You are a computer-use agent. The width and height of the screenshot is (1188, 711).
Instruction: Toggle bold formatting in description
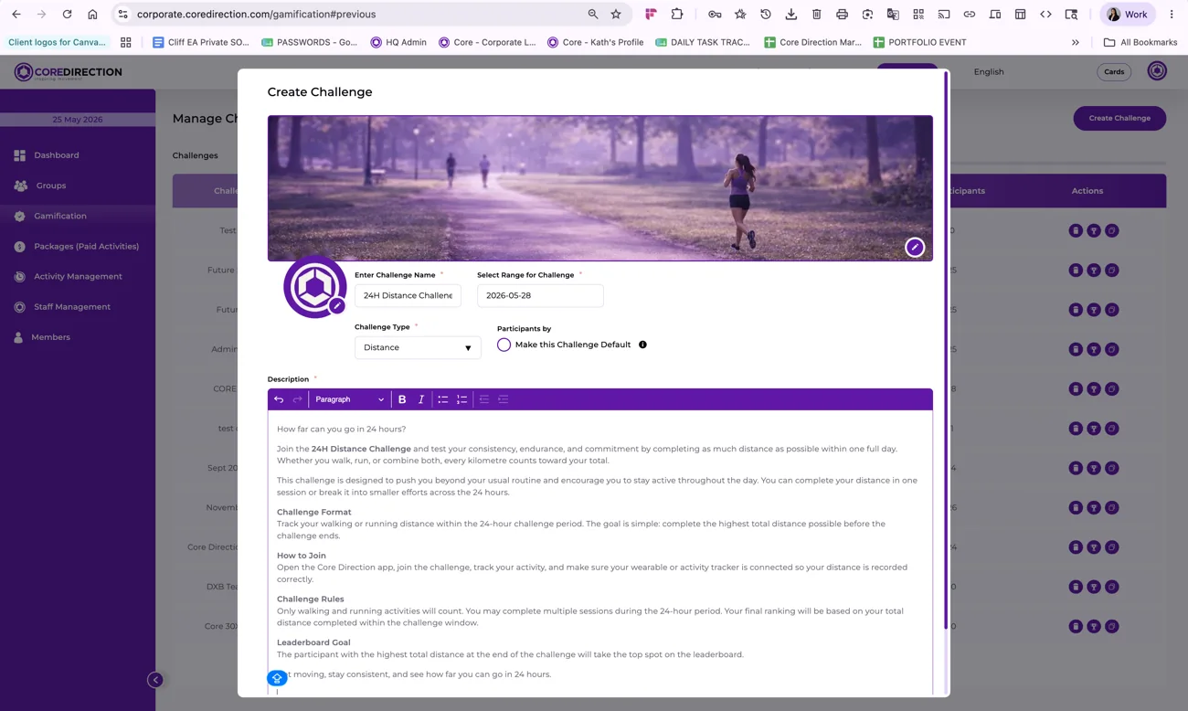pyautogui.click(x=402, y=399)
